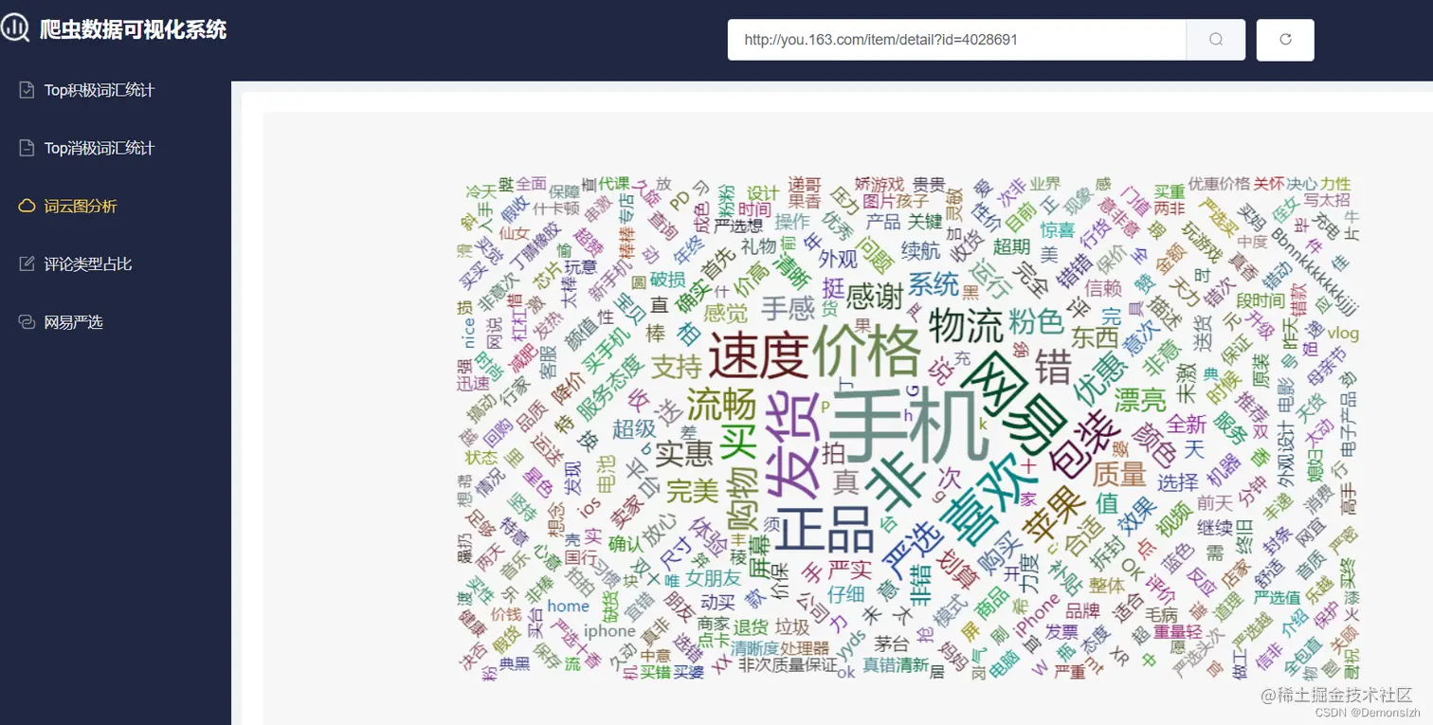This screenshot has height=725, width=1433.
Task: Click the word 礼物 in the cloud
Action: click(x=758, y=245)
